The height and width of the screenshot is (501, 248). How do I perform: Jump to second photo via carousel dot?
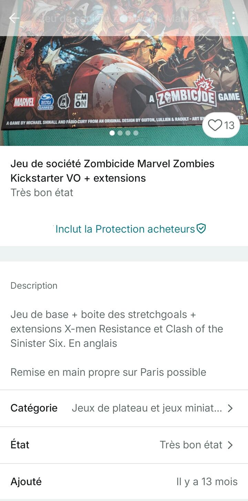pos(120,133)
